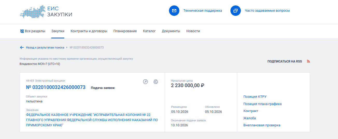Click the Техническая поддержка link
This screenshot has height=139, width=338.
(203, 11)
